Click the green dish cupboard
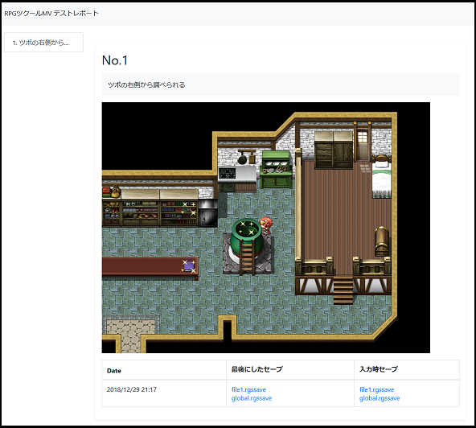476x428 pixels. pos(276,170)
